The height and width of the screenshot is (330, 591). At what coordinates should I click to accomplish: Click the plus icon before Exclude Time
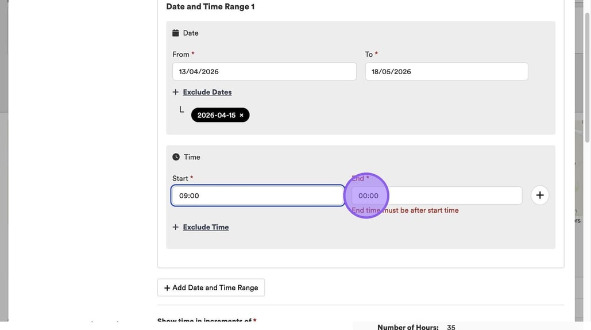(x=176, y=227)
